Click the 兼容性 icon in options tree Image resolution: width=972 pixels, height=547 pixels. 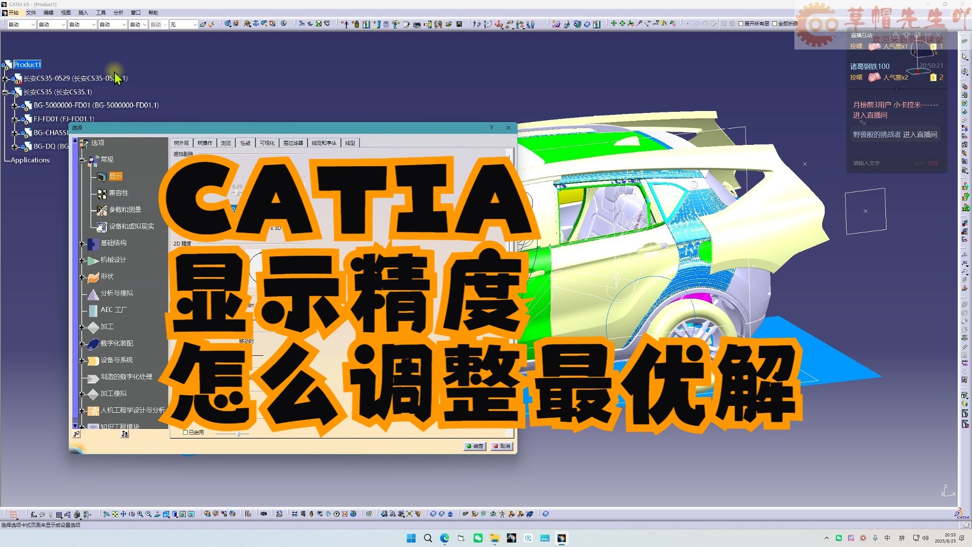[102, 193]
